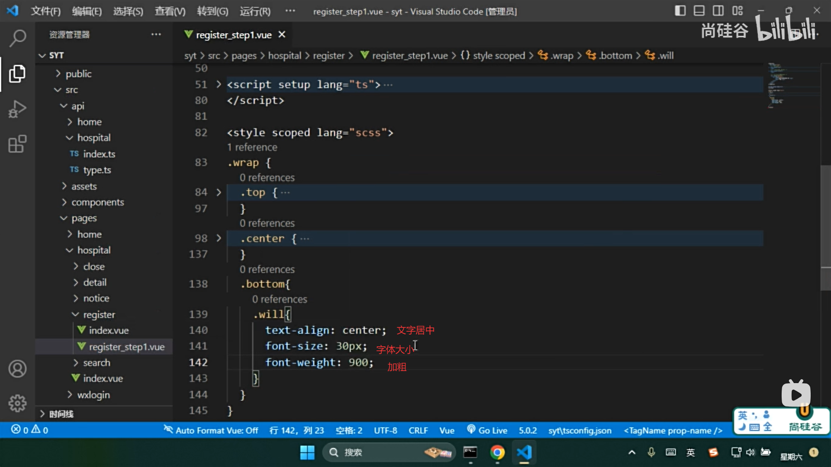
Task: Open the Extensions view icon
Action: pyautogui.click(x=17, y=144)
